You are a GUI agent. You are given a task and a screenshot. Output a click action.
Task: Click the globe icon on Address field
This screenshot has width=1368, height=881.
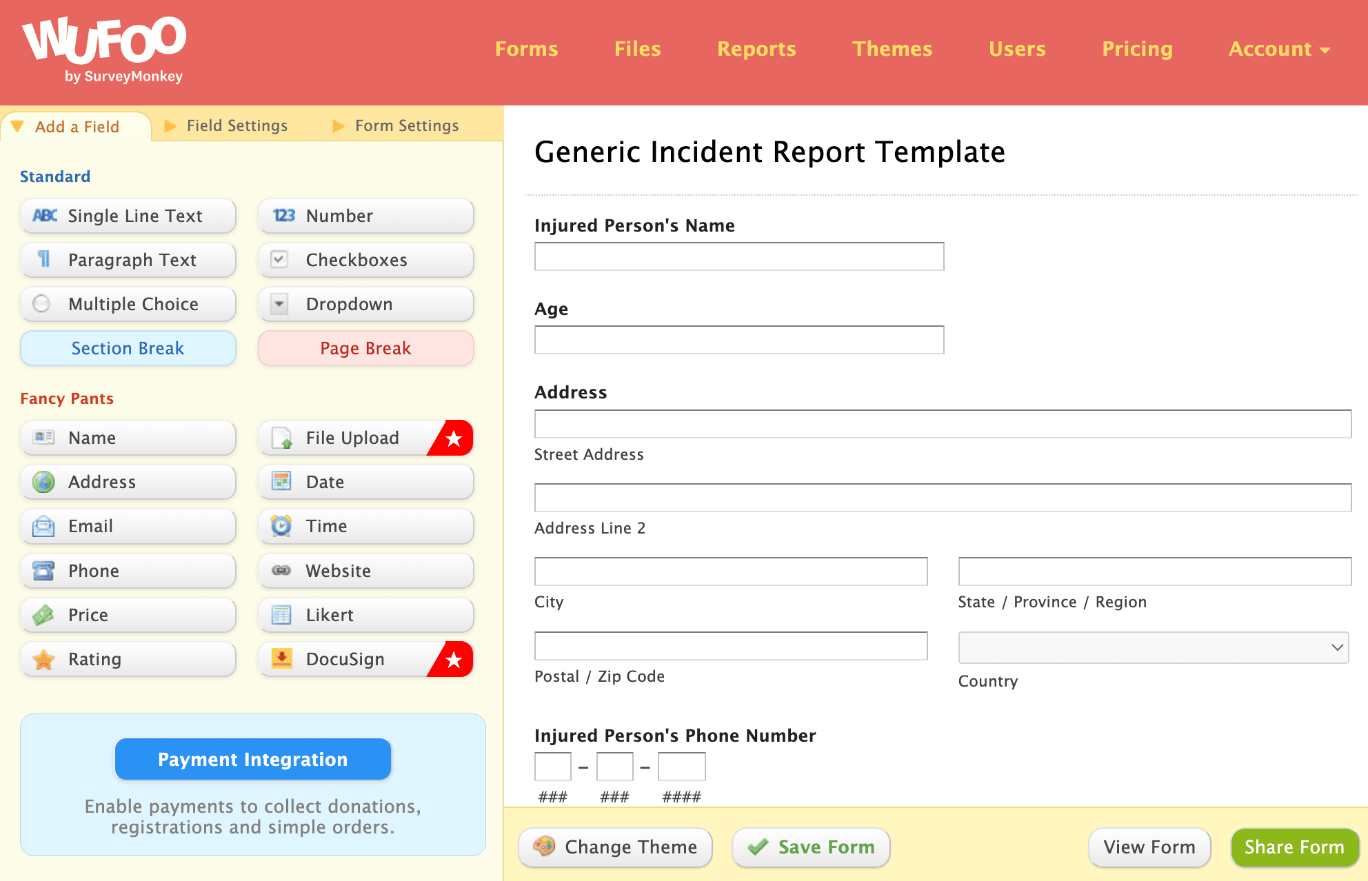[x=43, y=482]
